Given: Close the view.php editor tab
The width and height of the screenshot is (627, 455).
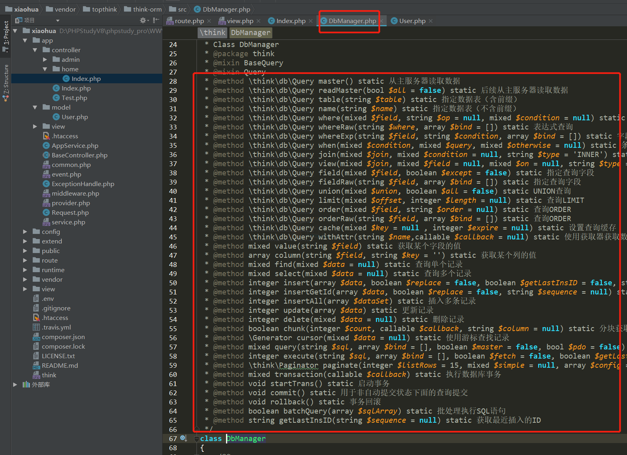Looking at the screenshot, I should coord(259,21).
